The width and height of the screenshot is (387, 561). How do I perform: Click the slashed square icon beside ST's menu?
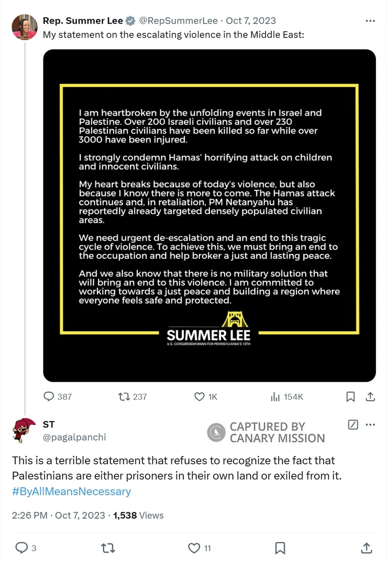(353, 425)
